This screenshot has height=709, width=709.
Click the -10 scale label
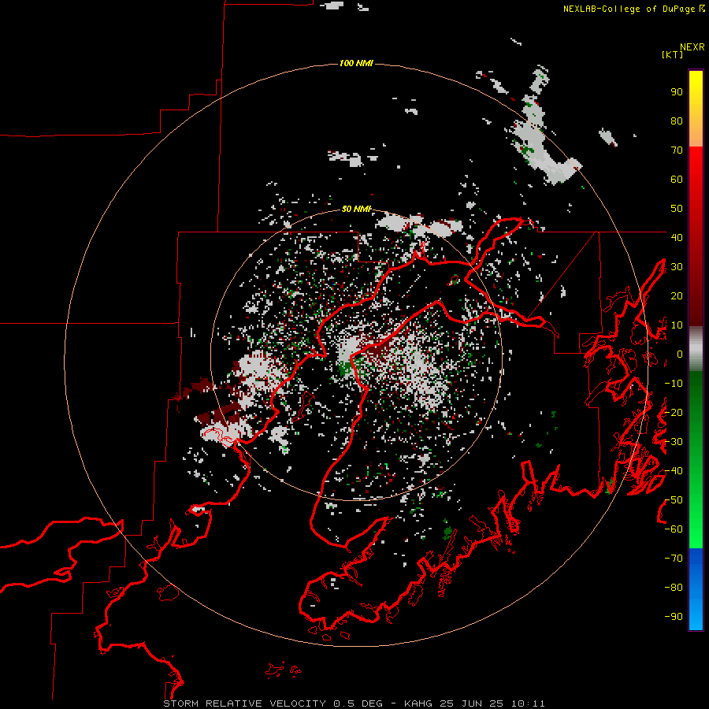pyautogui.click(x=674, y=384)
